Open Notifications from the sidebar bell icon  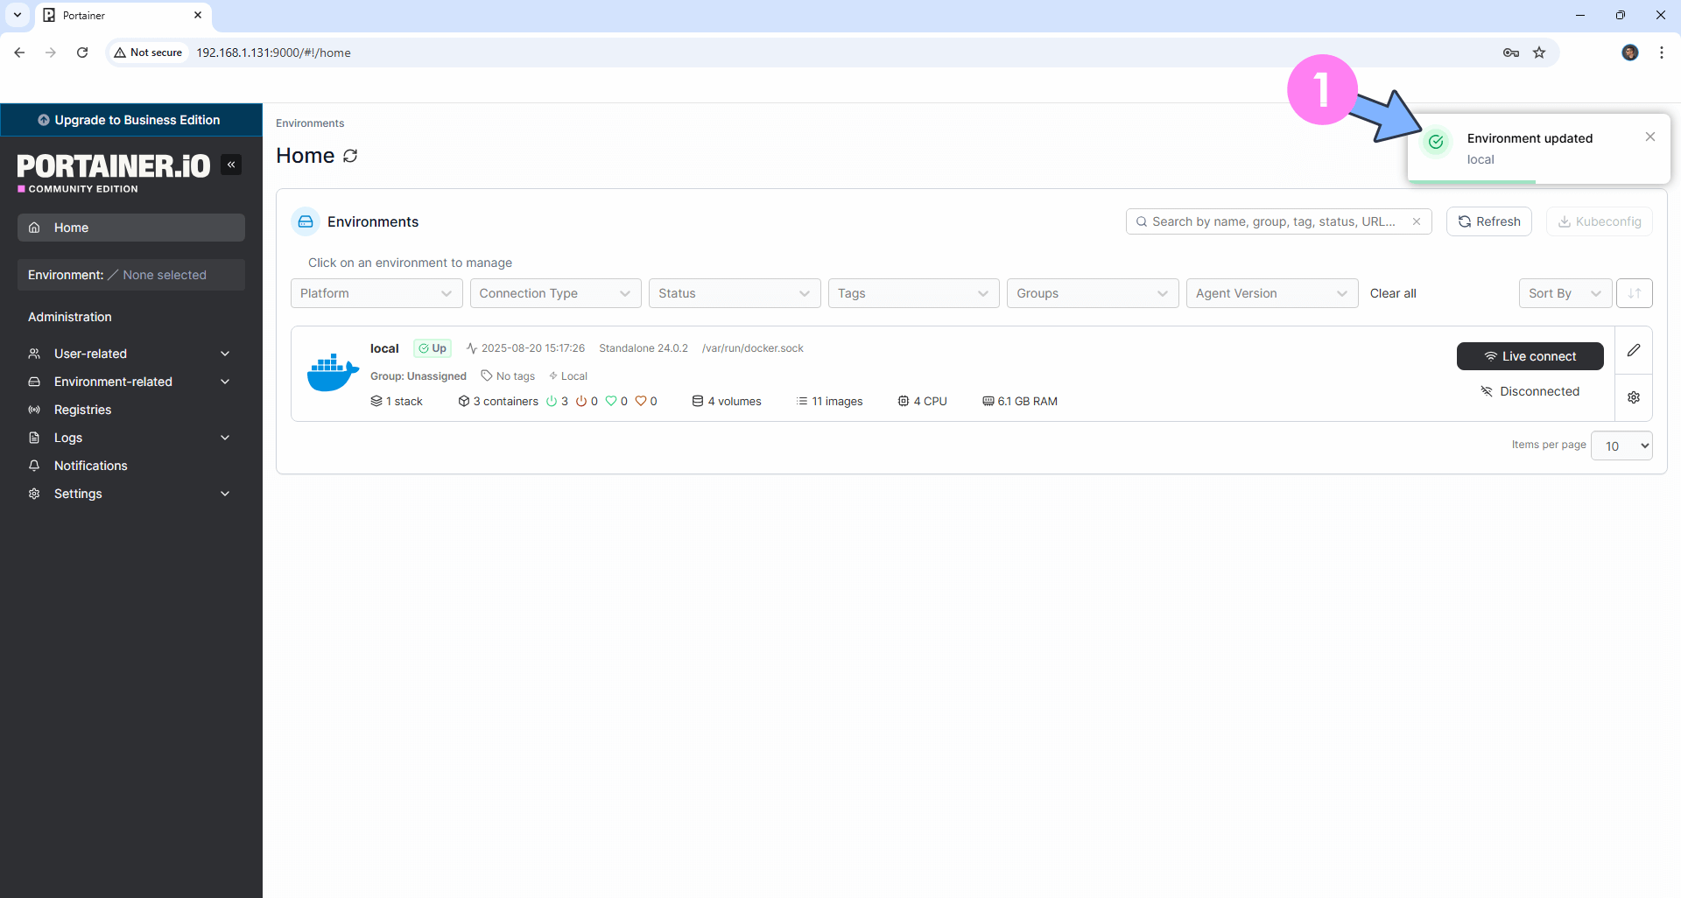34,465
